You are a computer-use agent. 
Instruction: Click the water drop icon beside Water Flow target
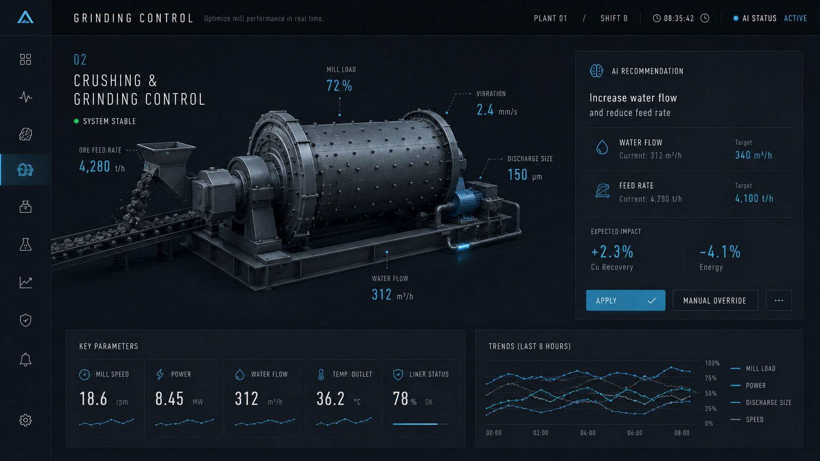[x=602, y=147]
